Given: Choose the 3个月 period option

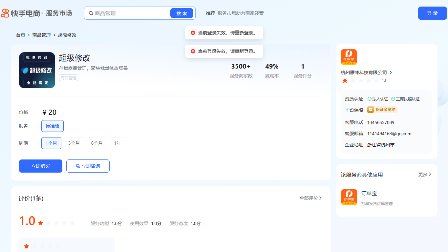Looking at the screenshot, I should (74, 143).
